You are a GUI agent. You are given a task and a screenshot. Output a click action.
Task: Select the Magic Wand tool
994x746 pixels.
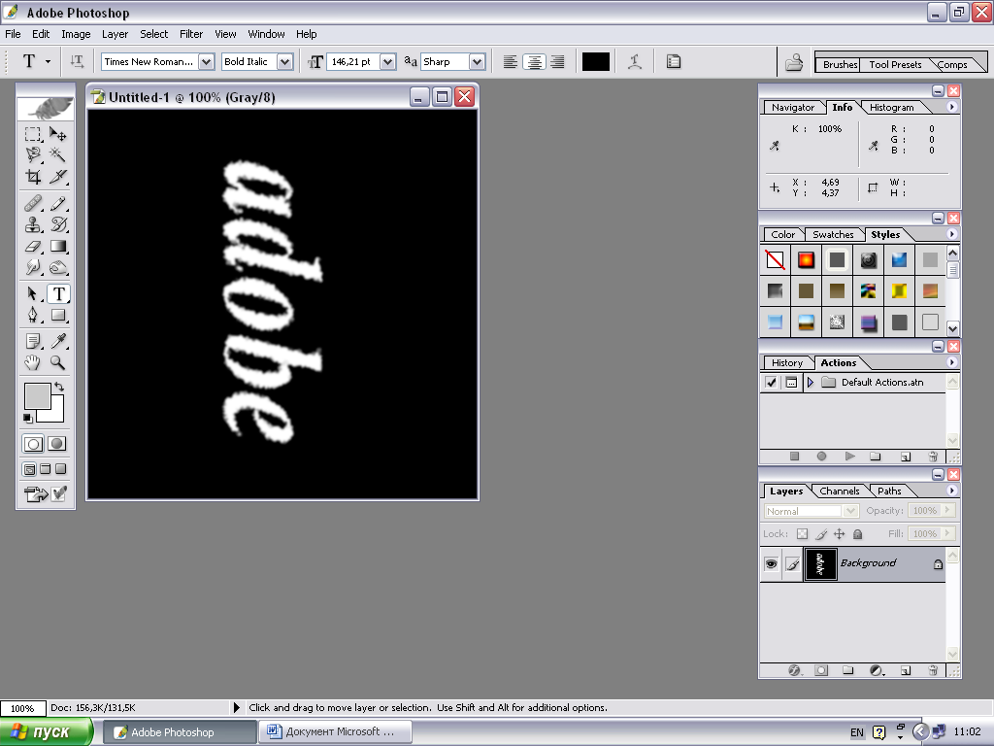tap(57, 154)
